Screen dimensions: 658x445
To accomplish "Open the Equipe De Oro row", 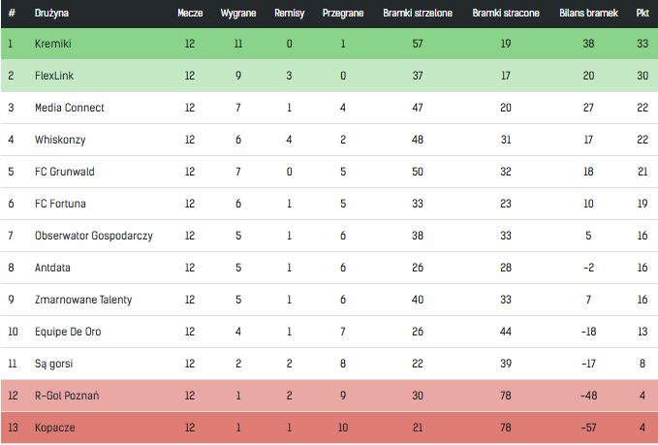I will [x=329, y=332].
